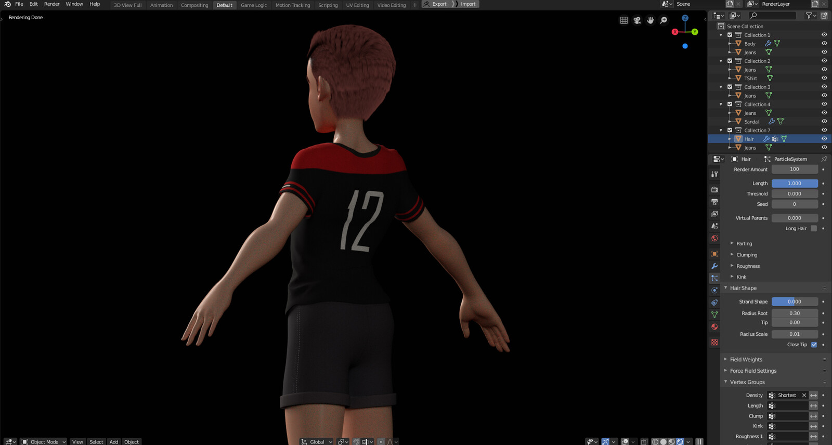Uncheck Collection 1 exclude checkbox
This screenshot has height=445, width=832.
click(x=730, y=35)
